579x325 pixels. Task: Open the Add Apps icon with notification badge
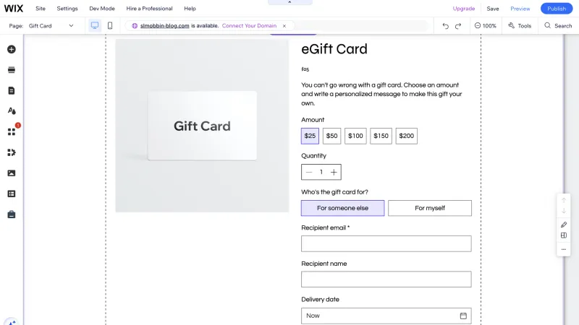click(12, 132)
